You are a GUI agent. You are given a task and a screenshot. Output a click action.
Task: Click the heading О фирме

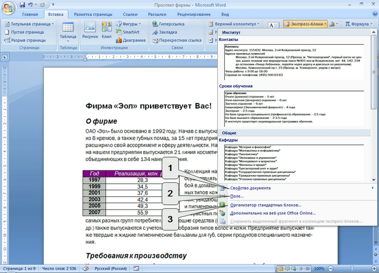(101, 121)
